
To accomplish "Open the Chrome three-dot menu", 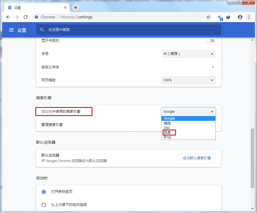I will pyautogui.click(x=249, y=17).
